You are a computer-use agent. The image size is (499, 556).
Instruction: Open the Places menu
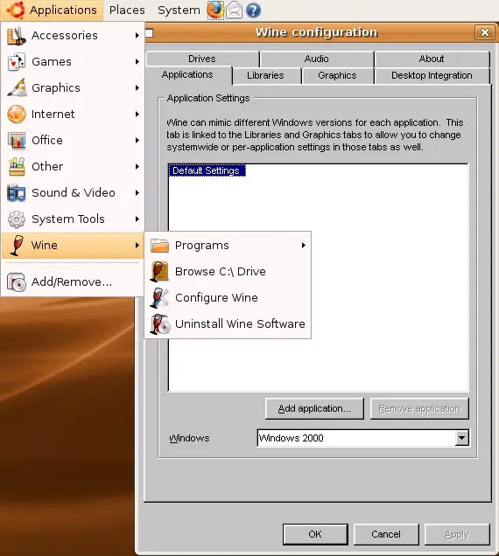(127, 10)
